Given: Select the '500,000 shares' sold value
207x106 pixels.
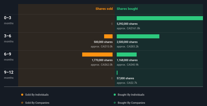Looking at the screenshot, I should [x=103, y=42].
